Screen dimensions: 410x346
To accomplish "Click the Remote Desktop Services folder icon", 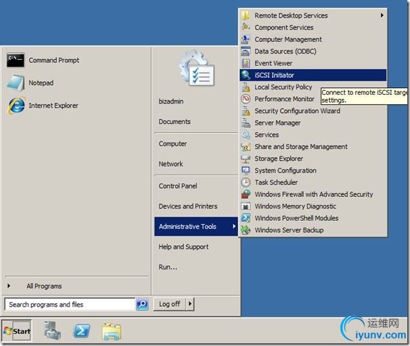I will tap(246, 16).
